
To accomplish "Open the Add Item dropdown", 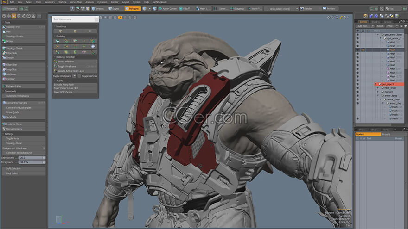I will [365, 26].
